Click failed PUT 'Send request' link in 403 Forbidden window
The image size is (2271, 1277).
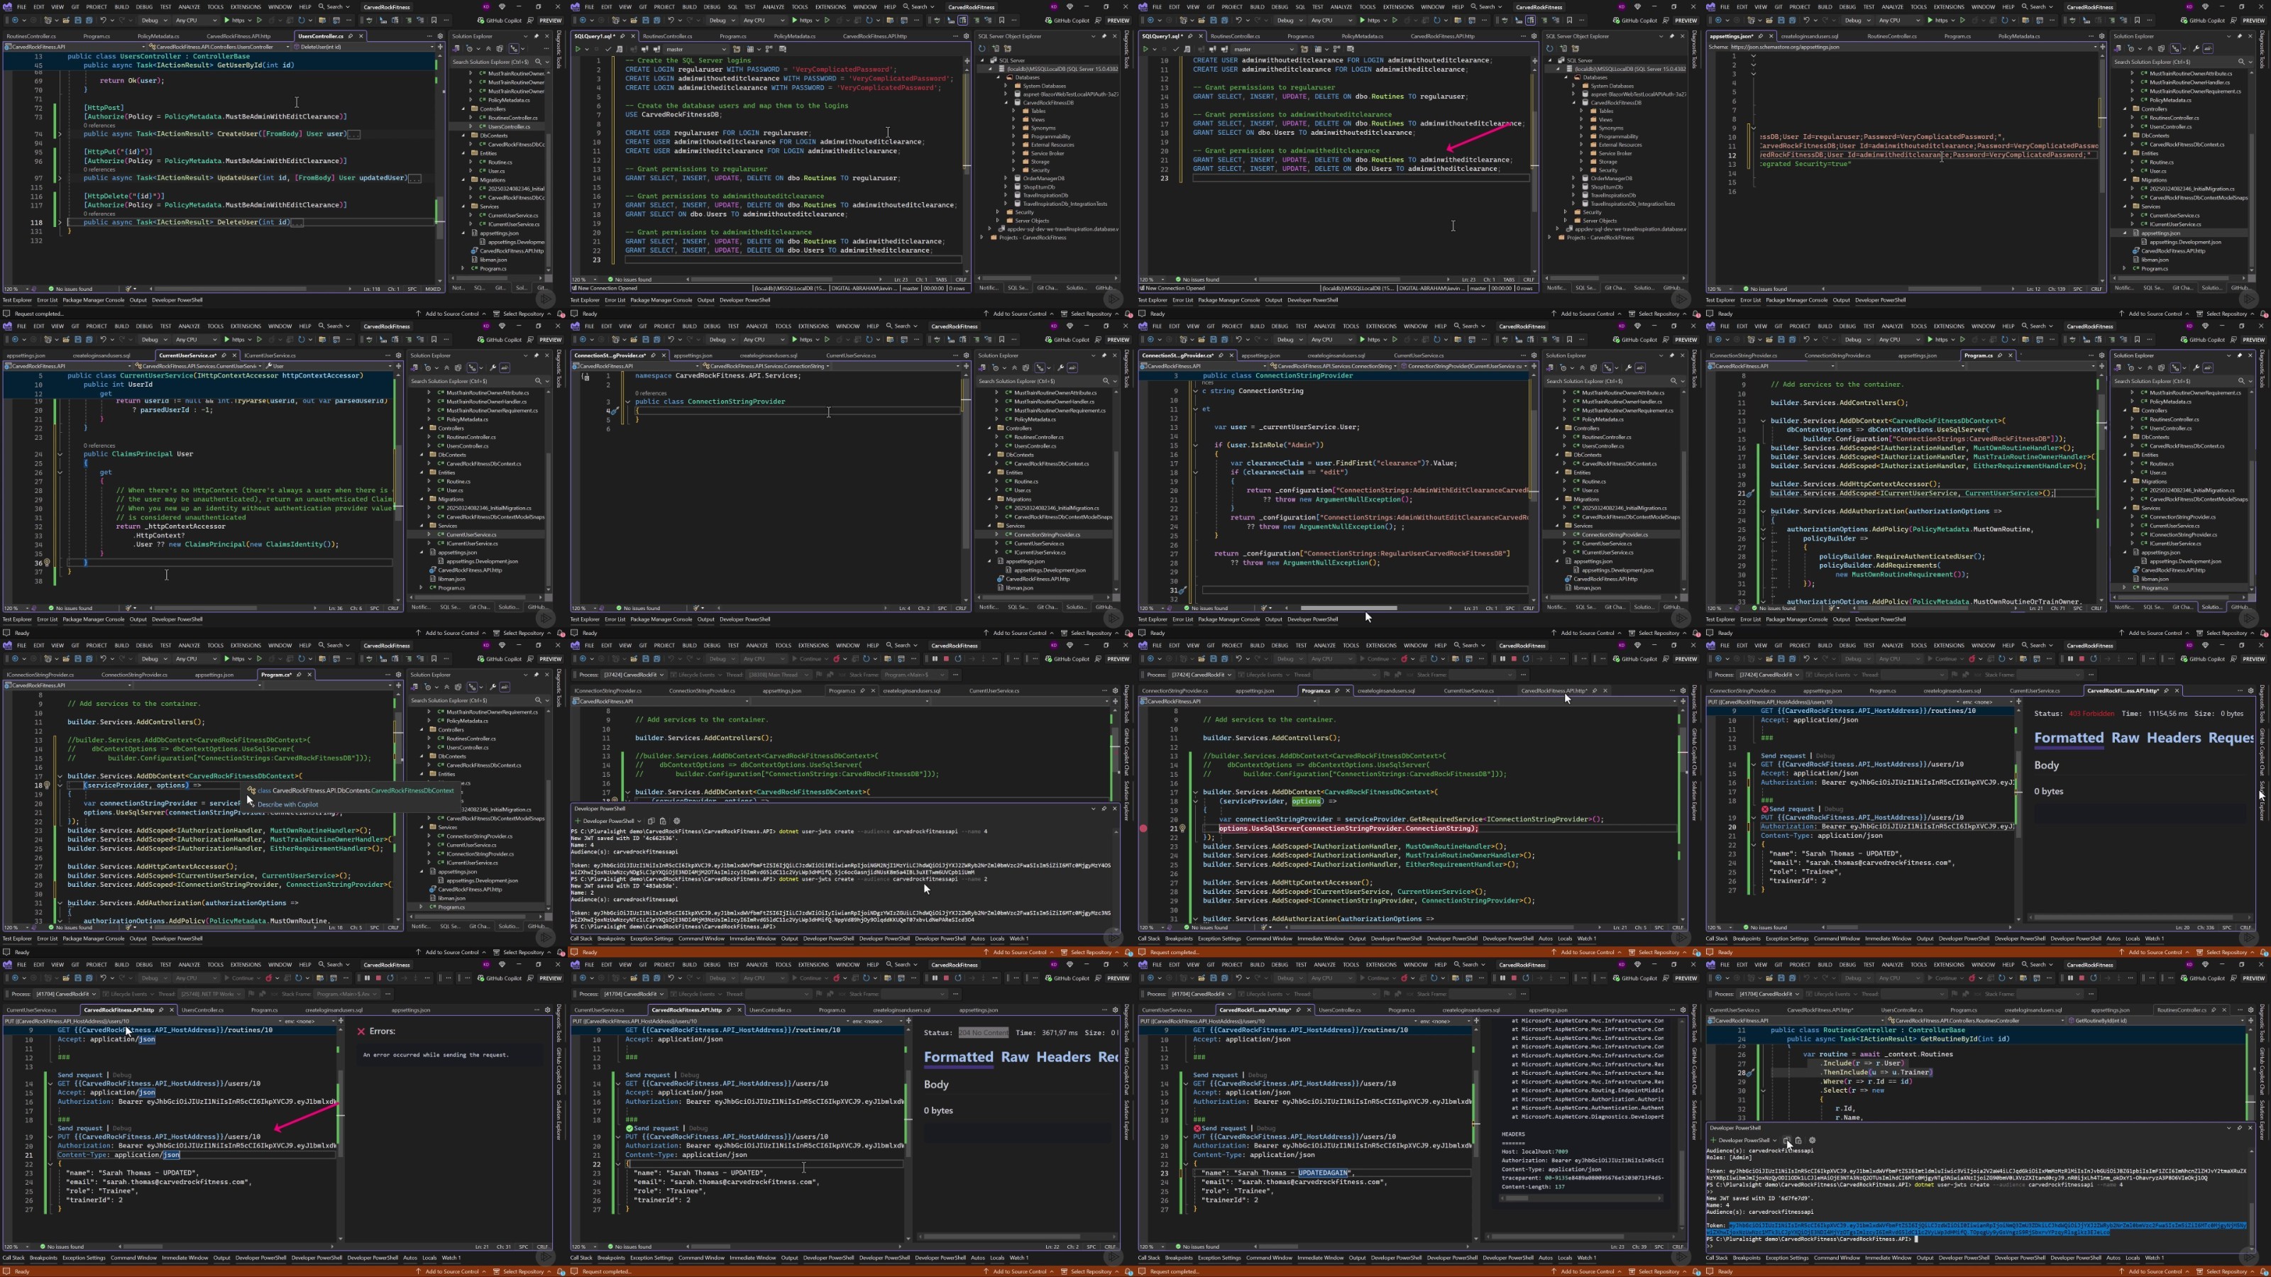(1792, 809)
